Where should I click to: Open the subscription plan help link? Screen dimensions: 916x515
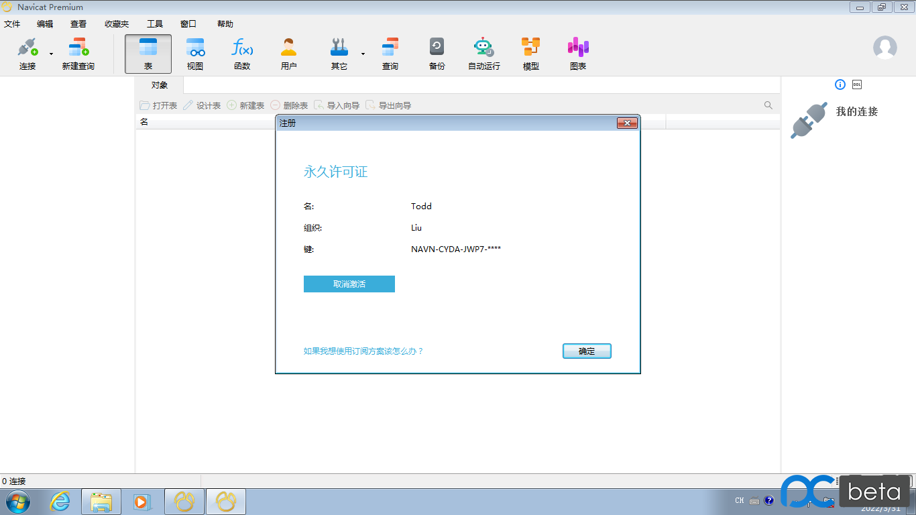point(363,351)
